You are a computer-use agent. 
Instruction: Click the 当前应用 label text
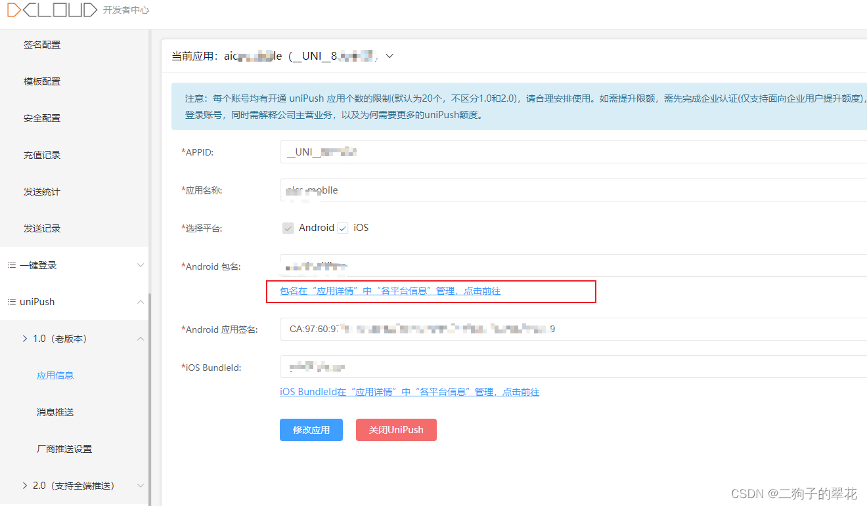tap(196, 56)
